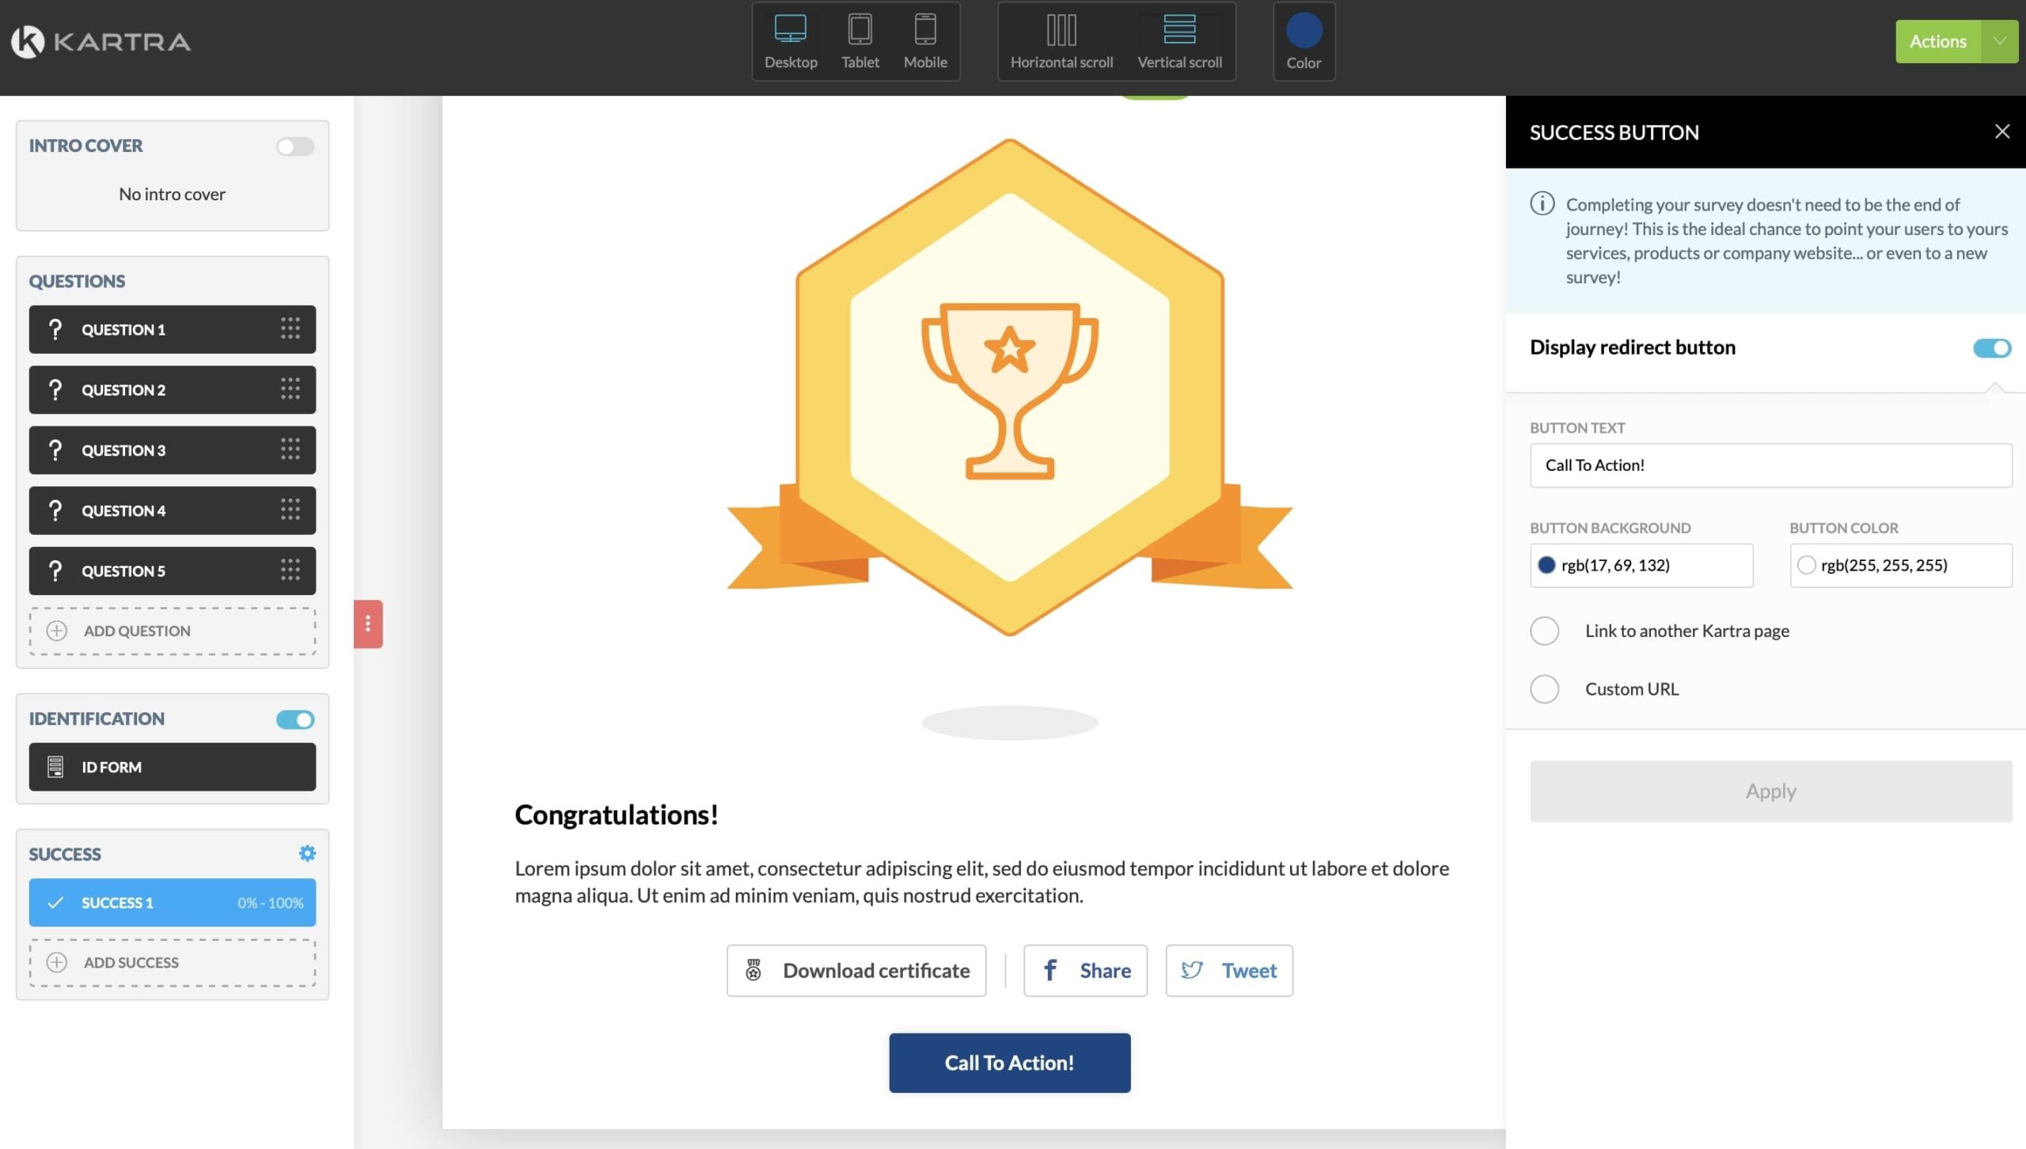
Task: Click the Button Color white swatch
Action: [x=1806, y=565]
